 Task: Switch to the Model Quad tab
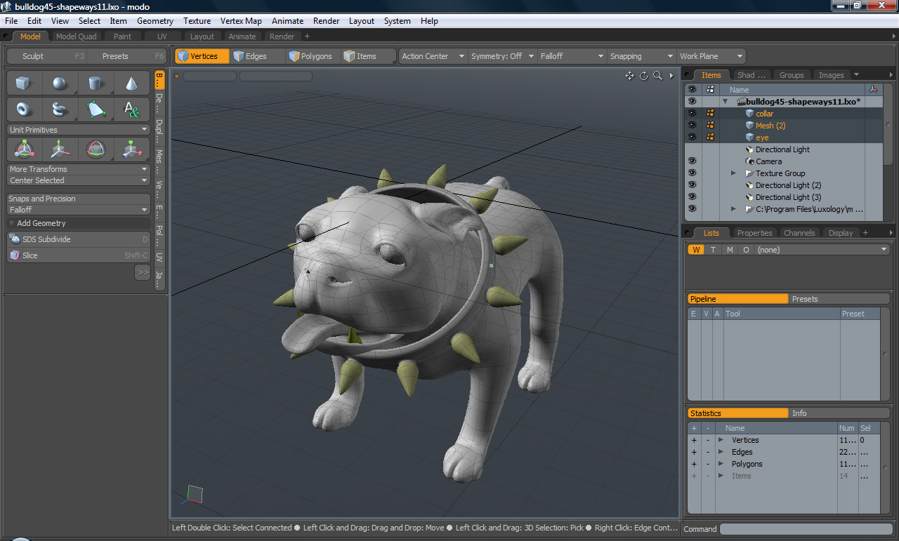click(76, 36)
